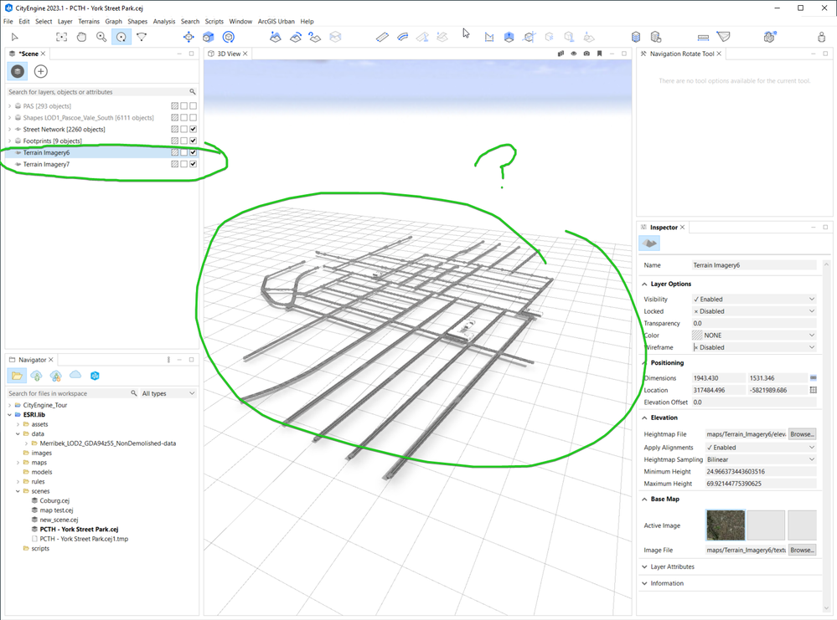The height and width of the screenshot is (620, 837).
Task: Open the ArcGIS Urban menu
Action: [x=276, y=21]
